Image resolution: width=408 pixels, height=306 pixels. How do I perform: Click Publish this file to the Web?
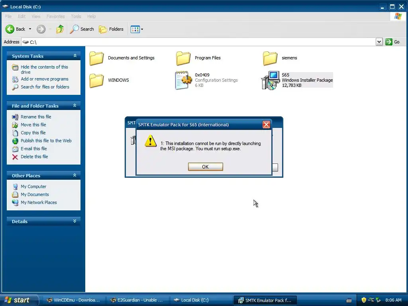point(46,141)
